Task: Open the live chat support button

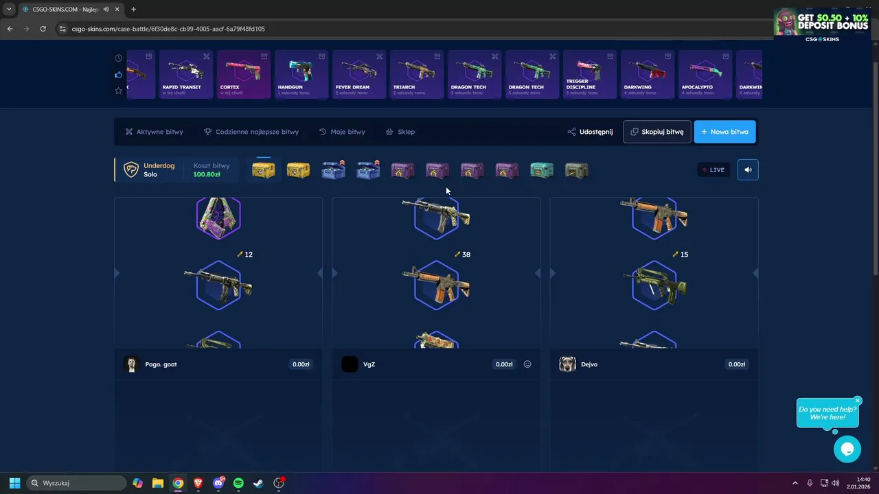Action: click(847, 449)
